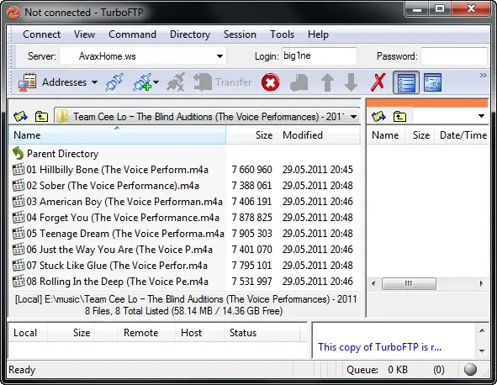Open New Connection dropdown arrow
The image size is (497, 385).
pos(156,82)
